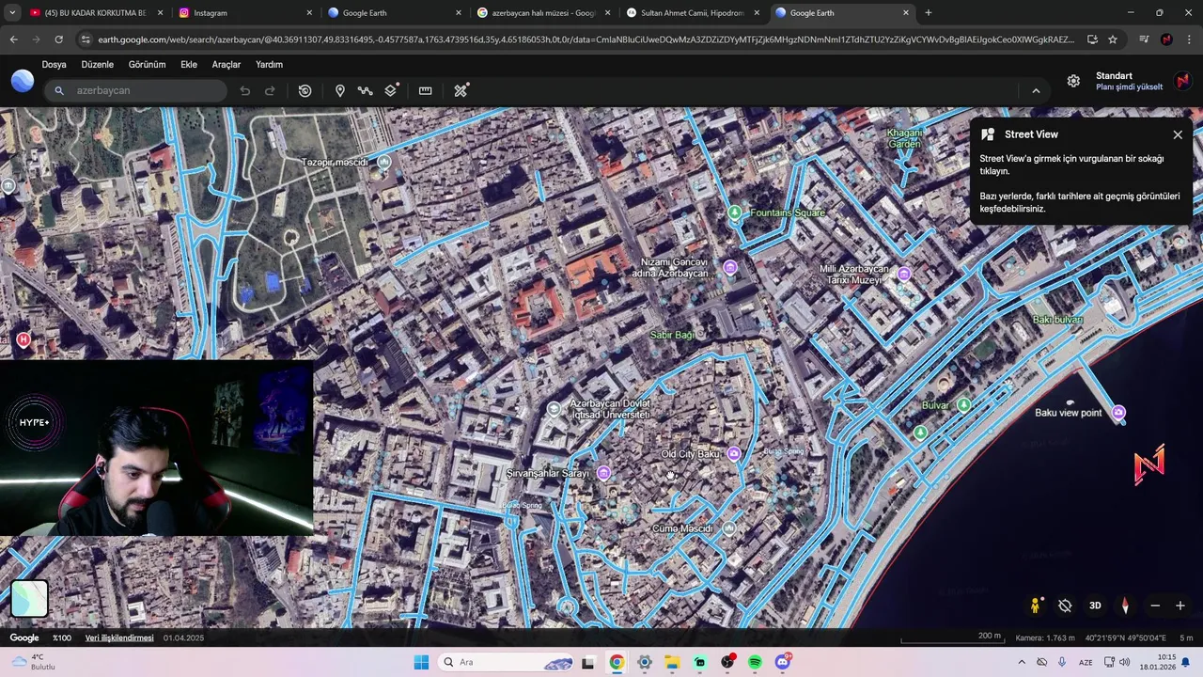Screen dimensions: 1203x677
Task: Click the Pegman Street View icon
Action: click(1035, 606)
